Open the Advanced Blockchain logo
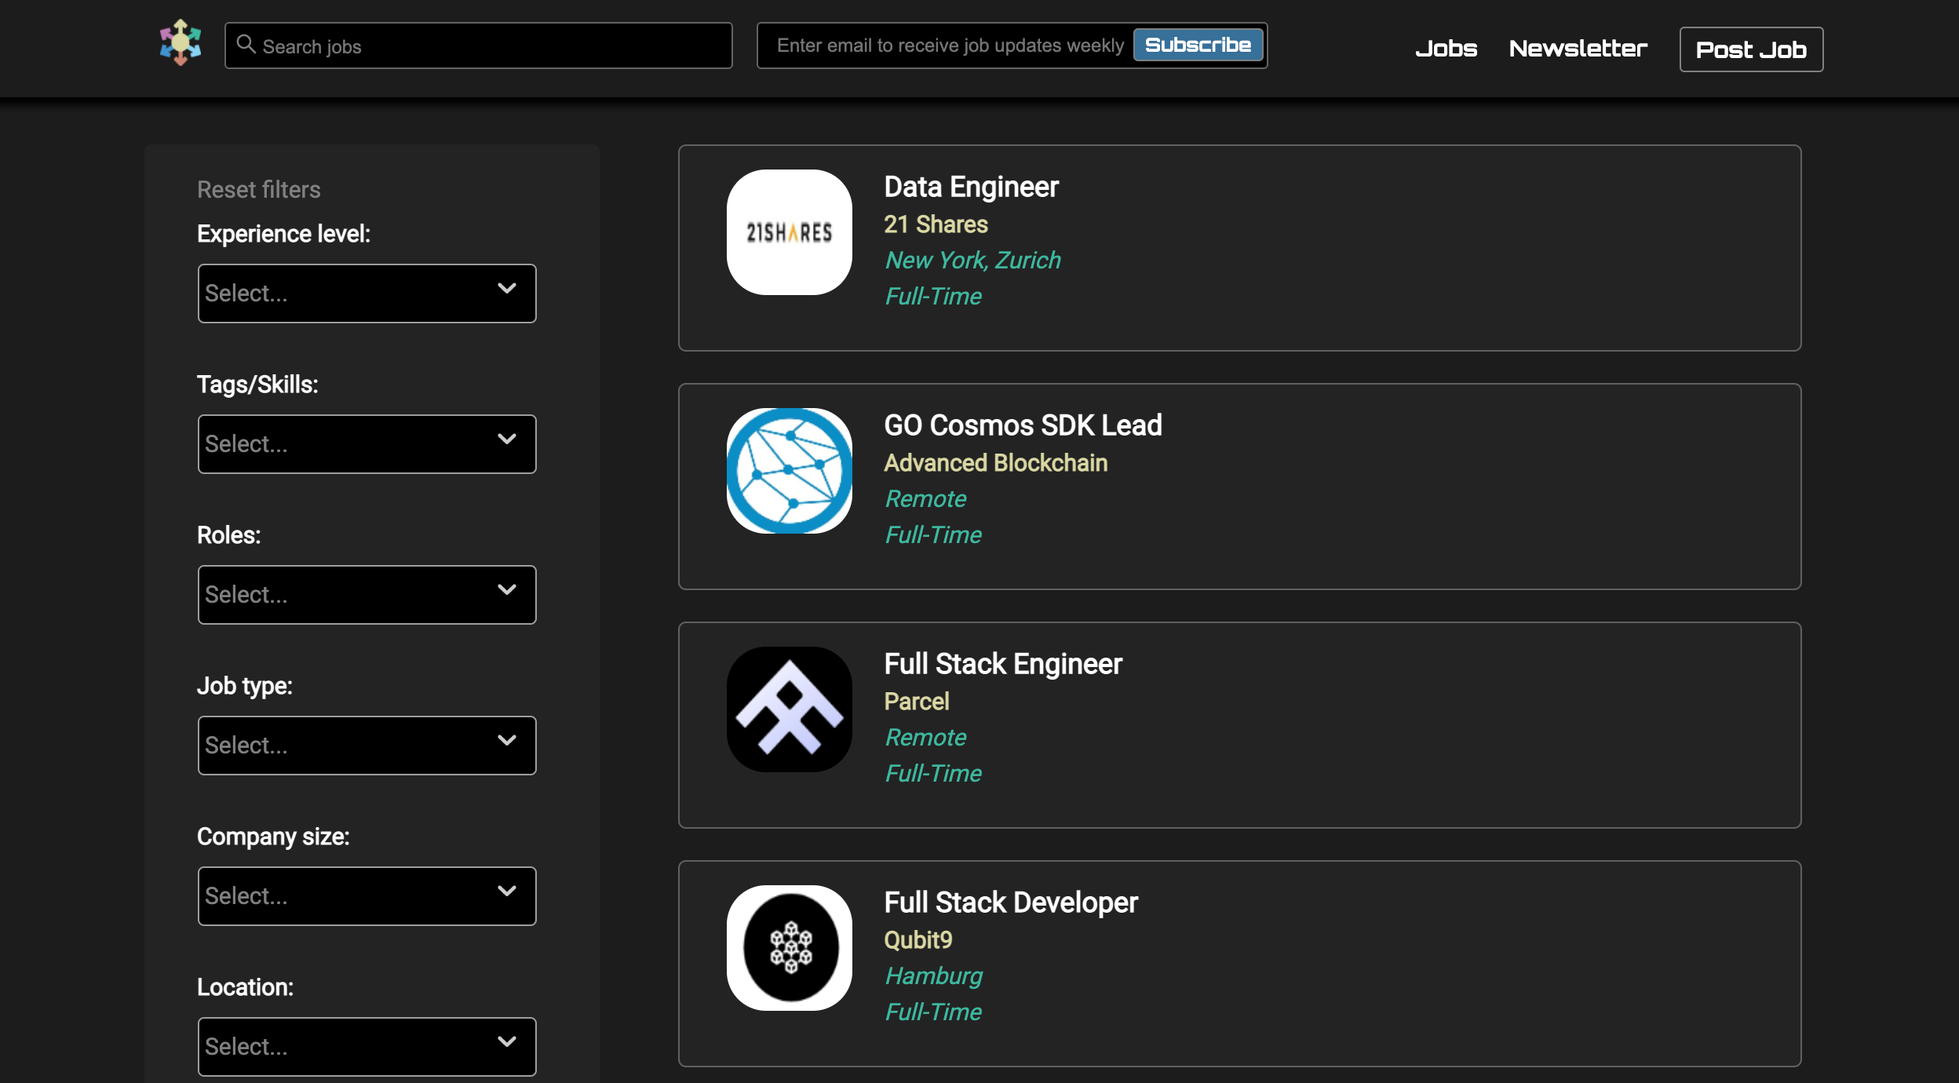The height and width of the screenshot is (1083, 1959). tap(789, 471)
